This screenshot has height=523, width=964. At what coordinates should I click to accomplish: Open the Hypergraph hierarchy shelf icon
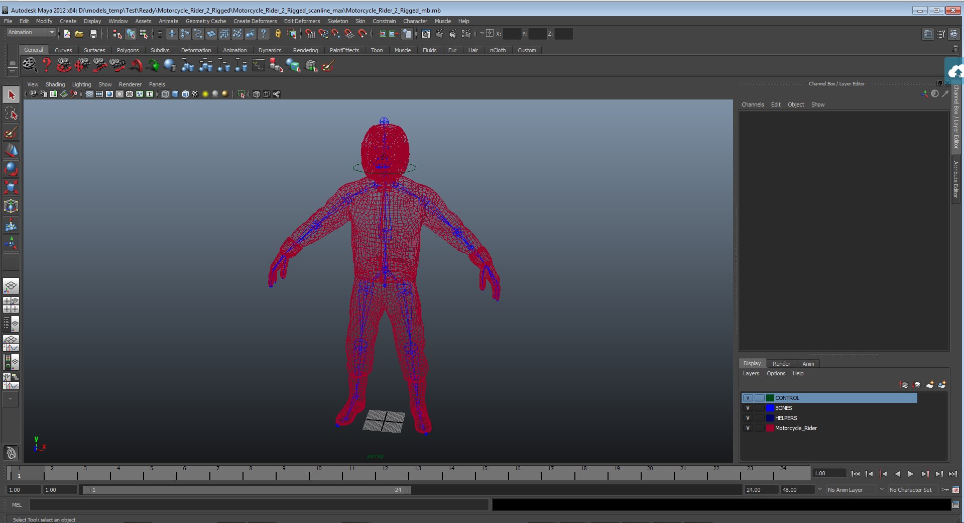tap(258, 65)
